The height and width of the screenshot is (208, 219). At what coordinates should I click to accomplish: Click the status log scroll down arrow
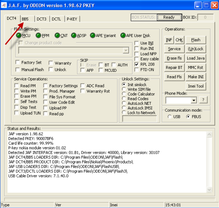(x=209, y=190)
